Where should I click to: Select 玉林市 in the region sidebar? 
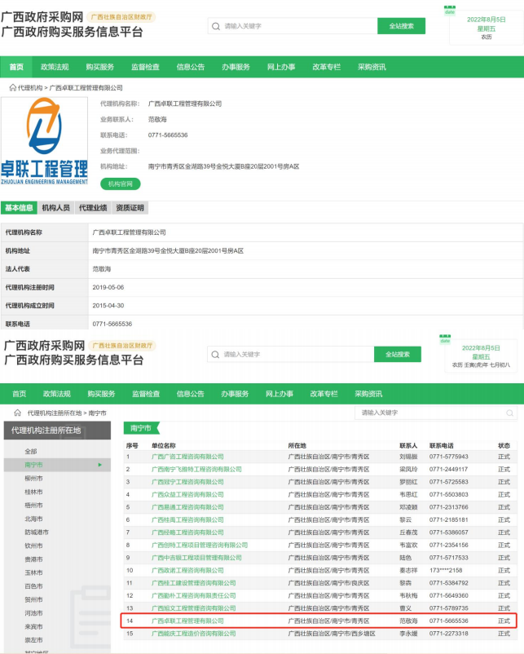pyautogui.click(x=33, y=572)
